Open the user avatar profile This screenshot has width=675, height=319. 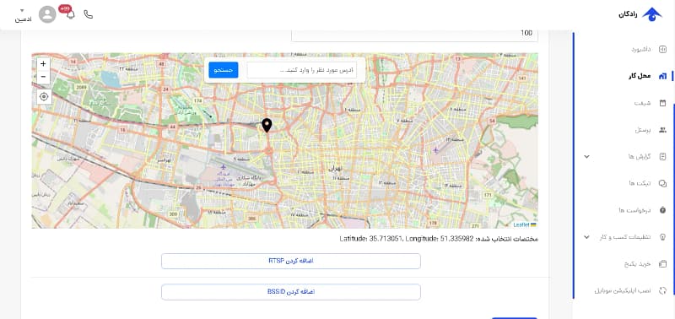pyautogui.click(x=47, y=14)
